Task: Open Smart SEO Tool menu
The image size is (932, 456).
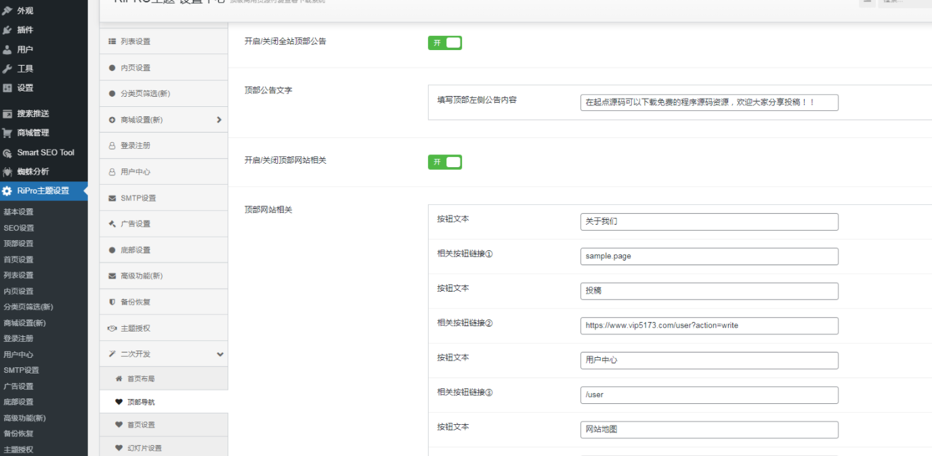Action: 45,153
